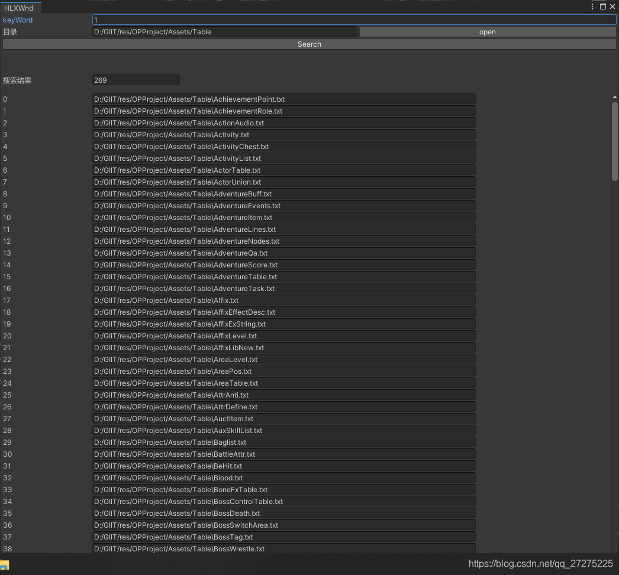619x575 pixels.
Task: Click the results list vertical scrollbar
Action: tap(615, 141)
